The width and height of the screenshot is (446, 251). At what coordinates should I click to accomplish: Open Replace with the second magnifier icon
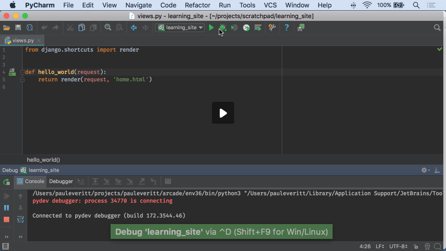coord(119,27)
